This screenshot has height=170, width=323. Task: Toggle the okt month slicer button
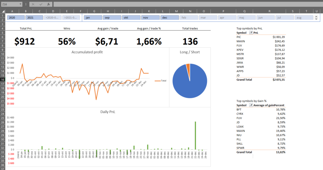pyautogui.click(x=131, y=18)
